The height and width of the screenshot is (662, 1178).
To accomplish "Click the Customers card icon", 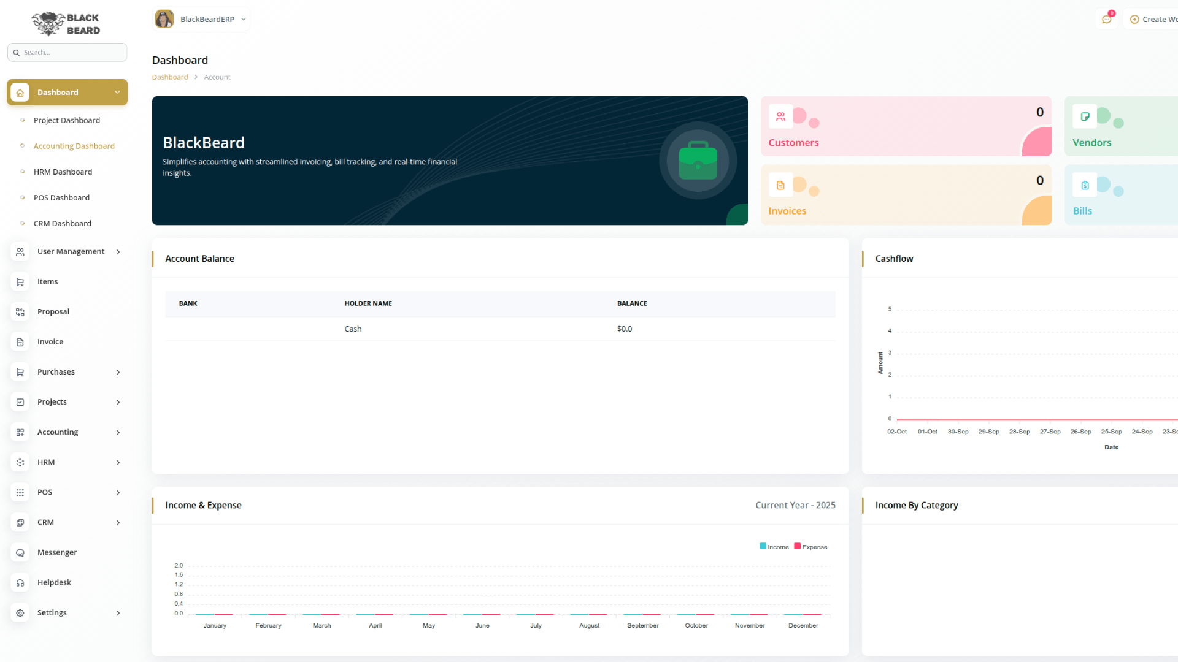I will pos(780,116).
